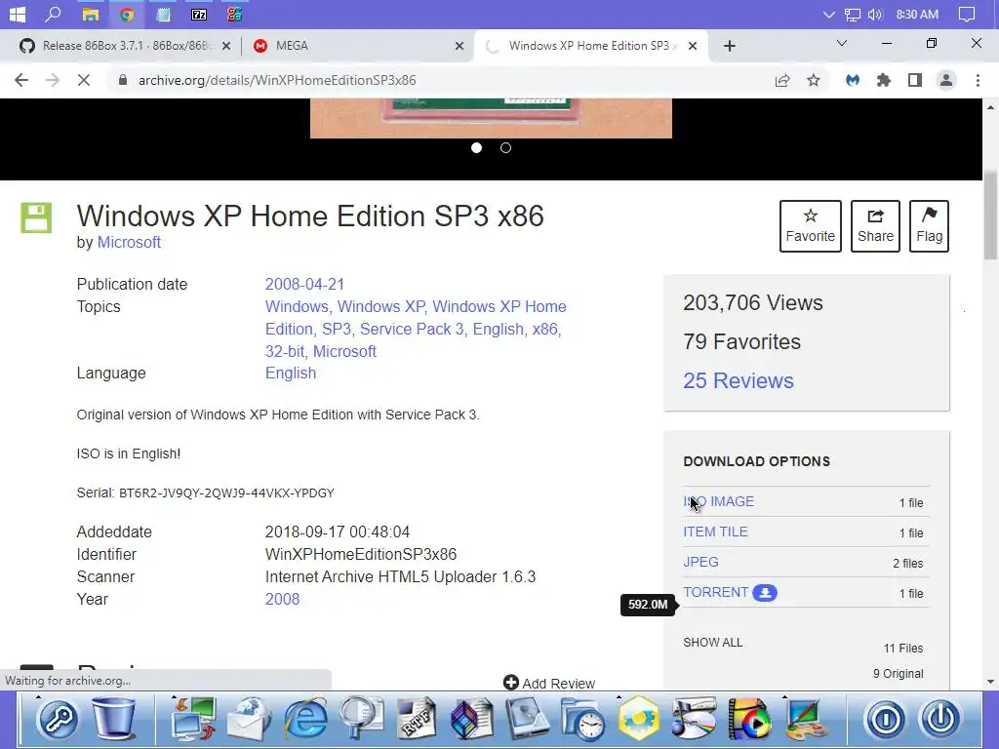The image size is (999, 749).
Task: Open the Chrome profile avatar
Action: pos(946,80)
